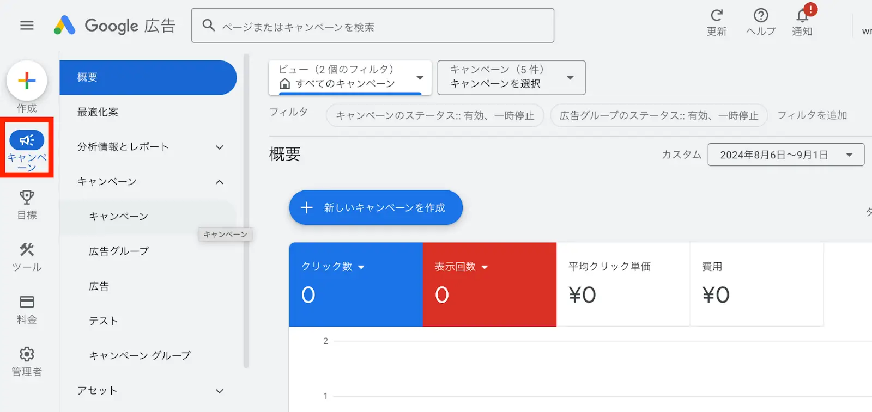Open the ヘルプ help icon
The image size is (872, 412).
pos(761,15)
